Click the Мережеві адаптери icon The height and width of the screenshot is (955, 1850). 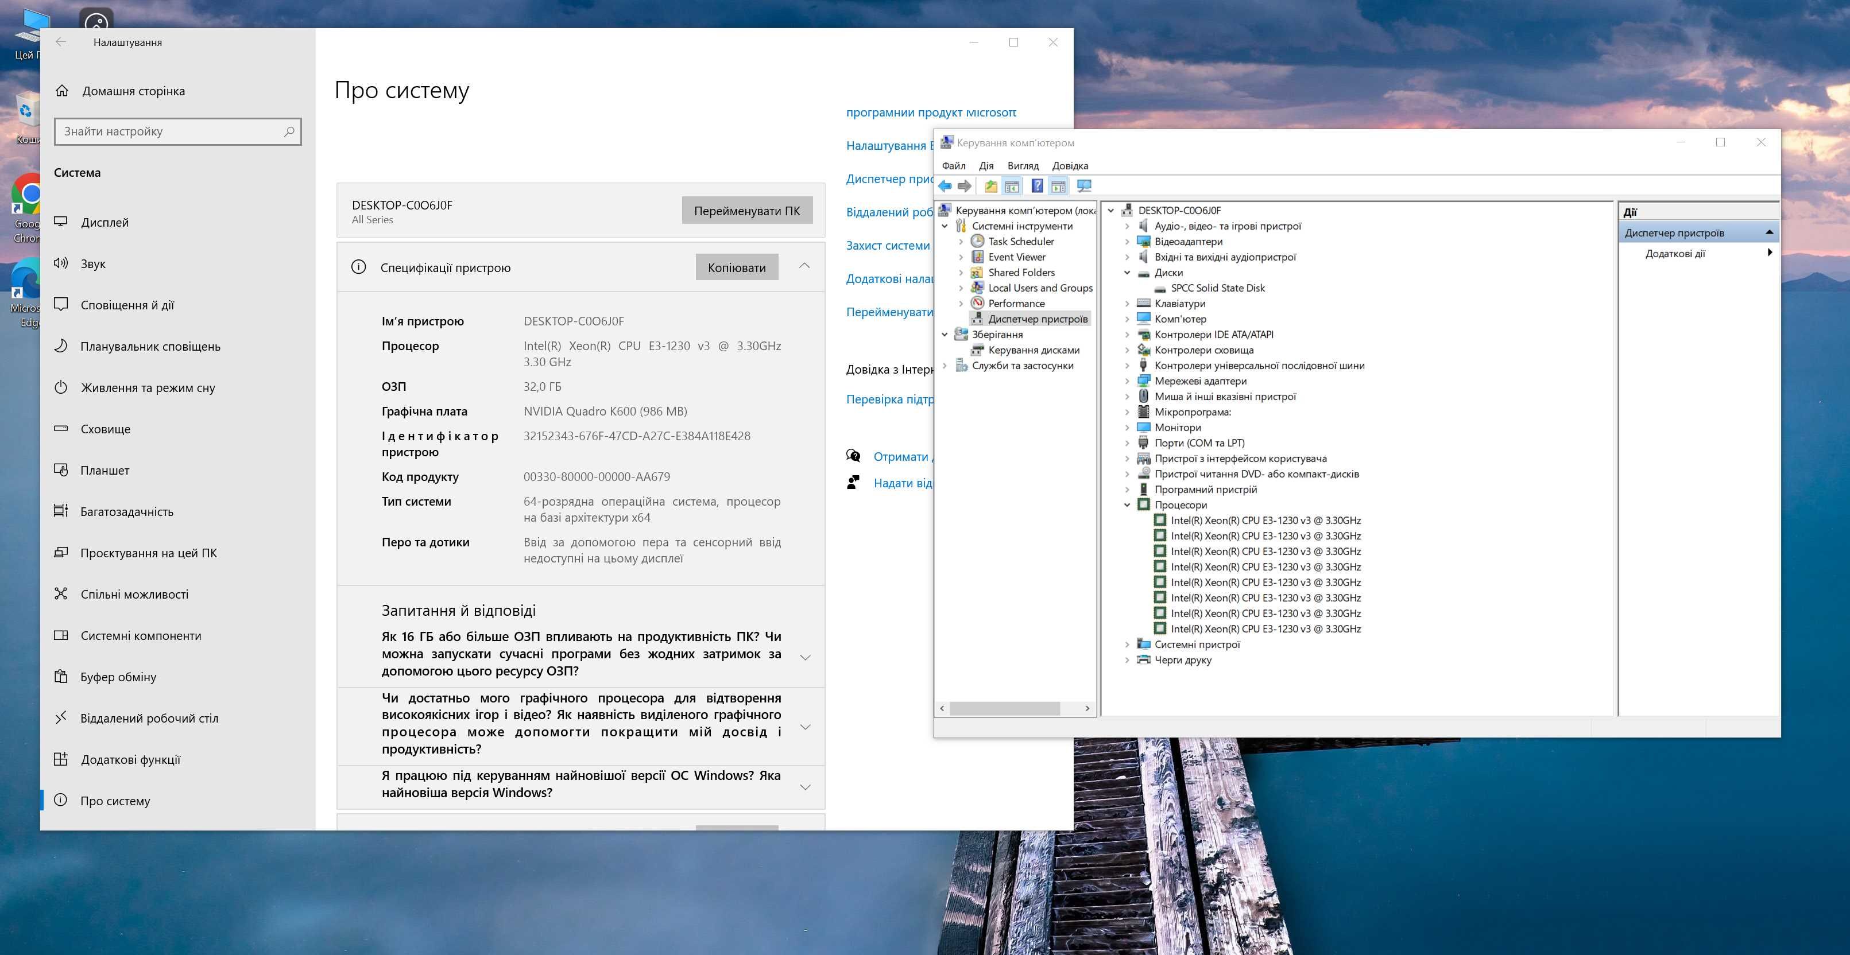coord(1143,381)
